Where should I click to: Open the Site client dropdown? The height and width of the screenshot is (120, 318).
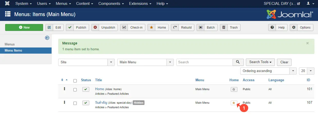tap(86, 62)
